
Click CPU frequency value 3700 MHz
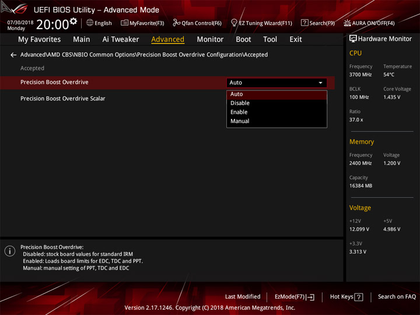point(360,75)
